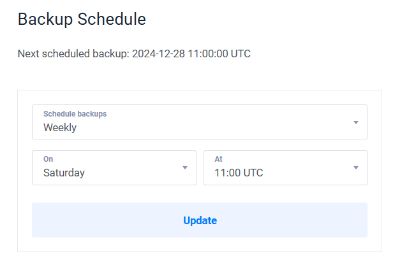Click the Update button
Viewport: 416px width, 263px height.
[200, 220]
